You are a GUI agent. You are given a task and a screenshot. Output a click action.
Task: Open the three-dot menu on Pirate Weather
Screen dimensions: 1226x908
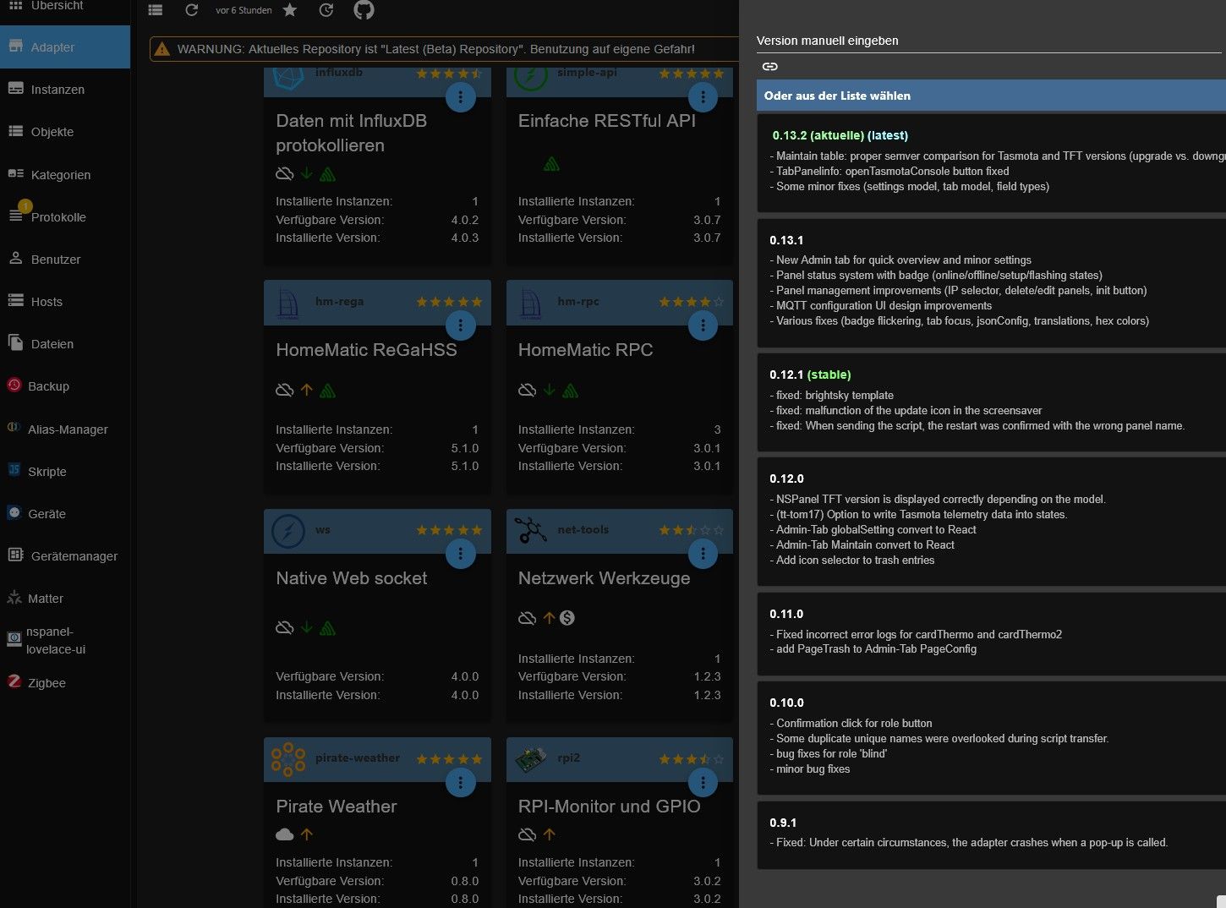tap(461, 782)
